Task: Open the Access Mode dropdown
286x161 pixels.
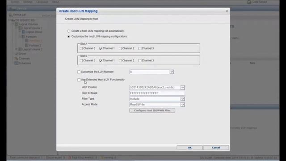Action: (182, 105)
